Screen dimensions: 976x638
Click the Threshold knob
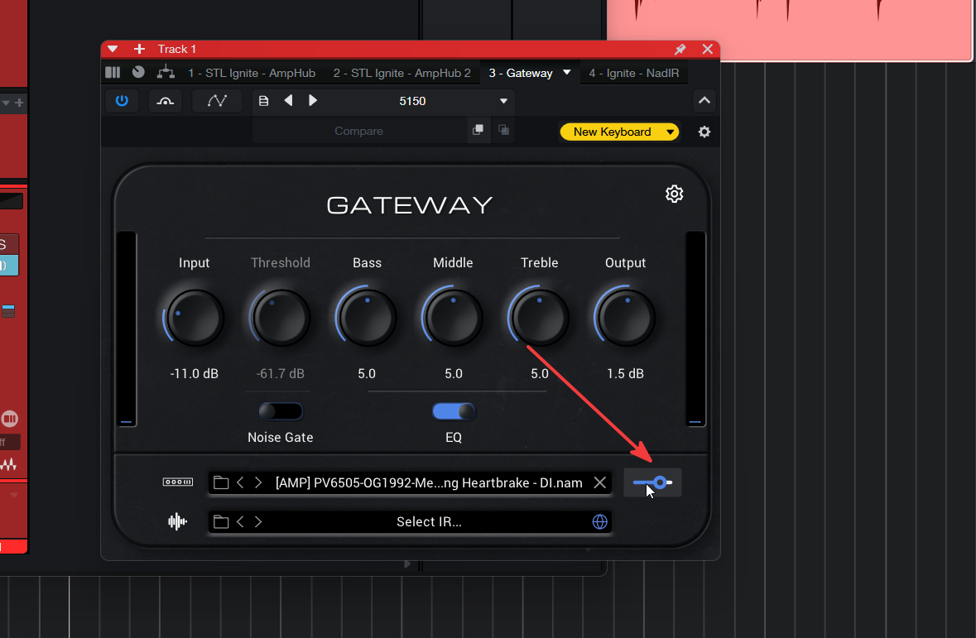click(x=280, y=318)
